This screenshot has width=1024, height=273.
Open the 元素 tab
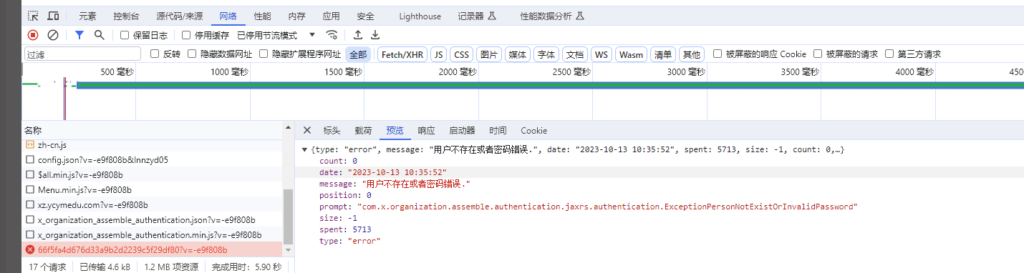point(87,16)
